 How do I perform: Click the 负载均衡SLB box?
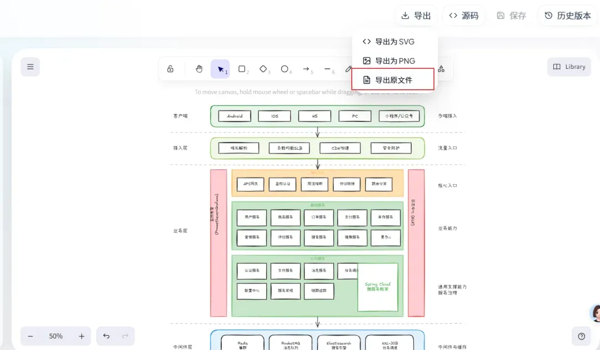coord(289,148)
